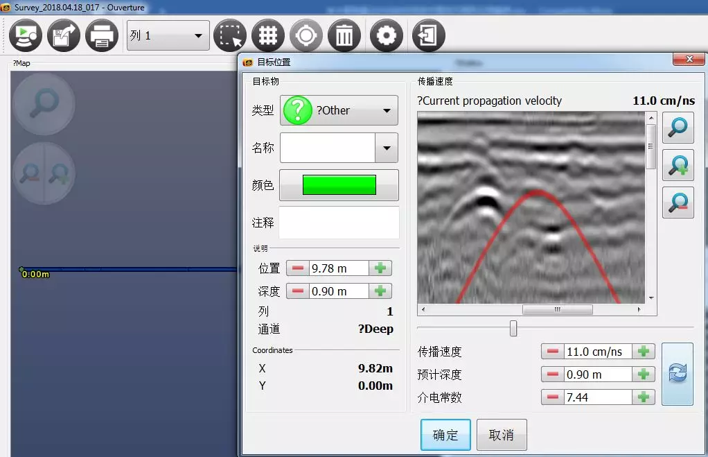Click in the 注释 notes text field
This screenshot has height=457, width=708.
coord(339,223)
